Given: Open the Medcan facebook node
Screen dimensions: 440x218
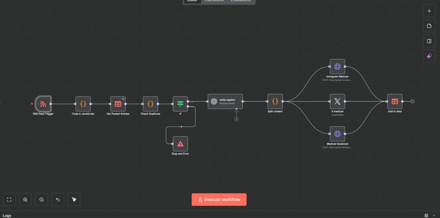Looking at the screenshot, I should coord(337,134).
